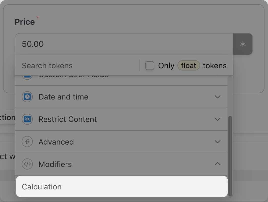The width and height of the screenshot is (268, 202).
Task: Click the crossed-eye Restrict Content icon
Action: click(27, 119)
